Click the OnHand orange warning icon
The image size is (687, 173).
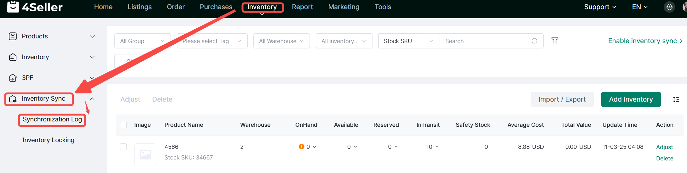[x=301, y=147]
